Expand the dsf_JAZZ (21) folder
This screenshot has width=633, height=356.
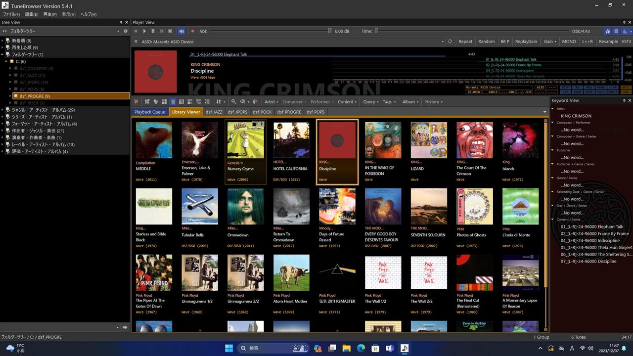(x=10, y=75)
